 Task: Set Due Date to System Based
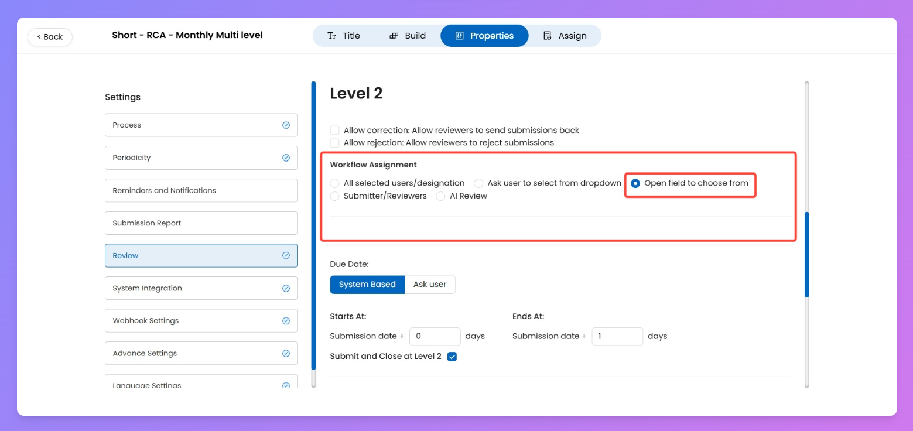pos(367,285)
